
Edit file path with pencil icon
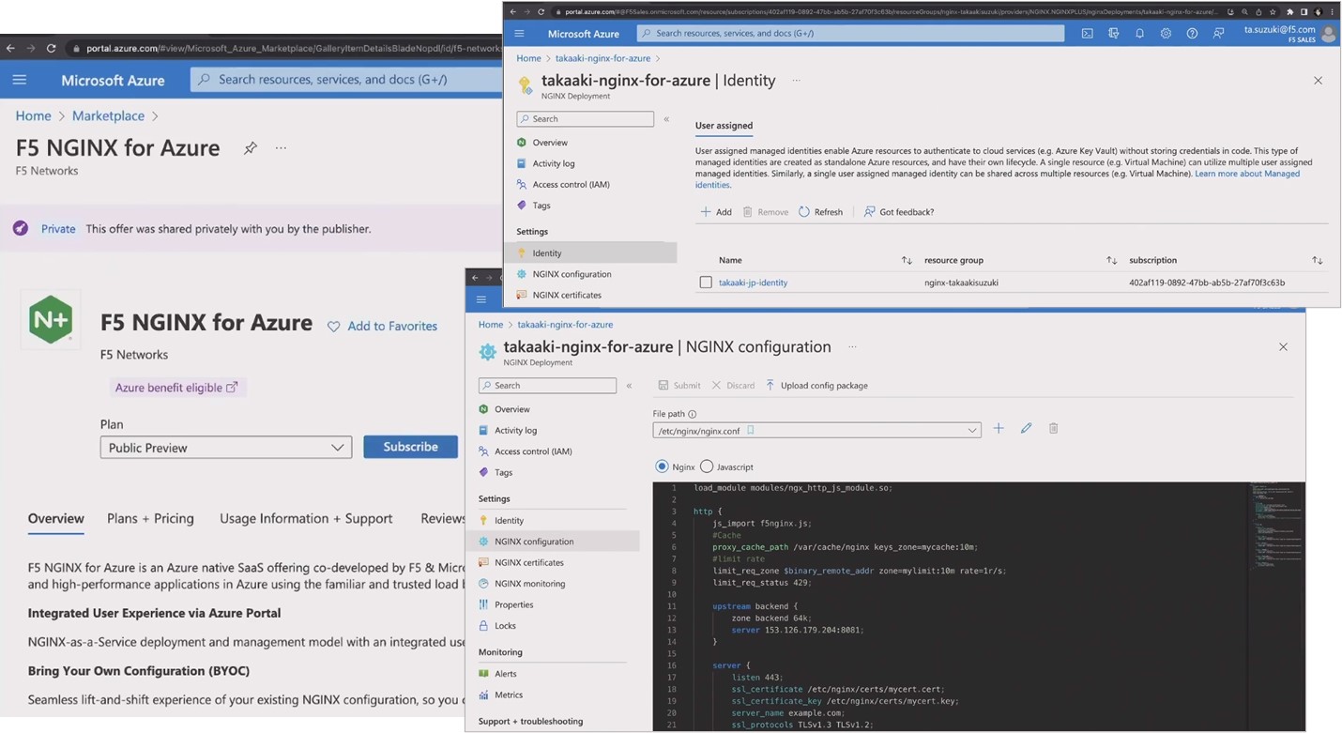pos(1026,429)
